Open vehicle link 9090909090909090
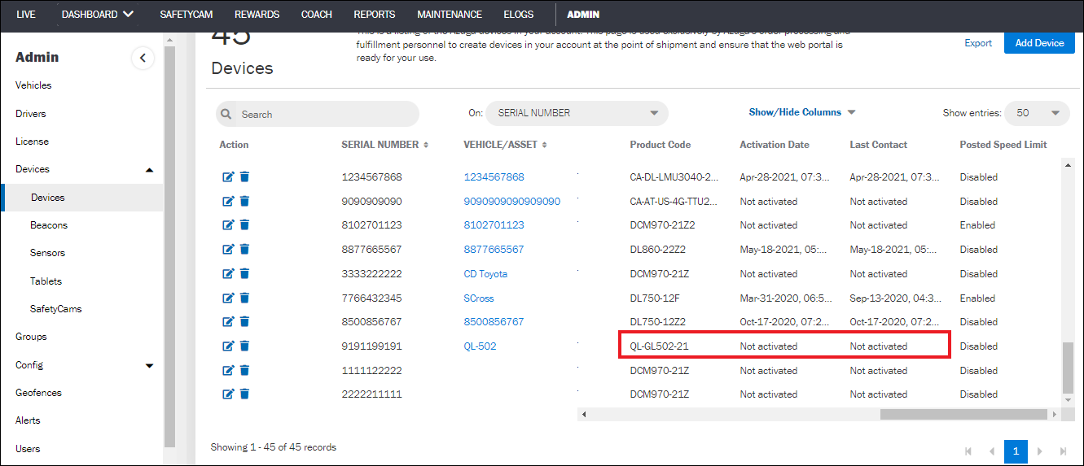The image size is (1084, 466). 511,201
